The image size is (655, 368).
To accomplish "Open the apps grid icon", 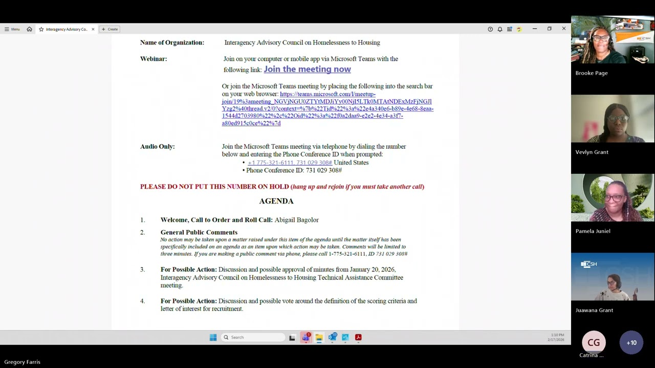I will point(510,29).
